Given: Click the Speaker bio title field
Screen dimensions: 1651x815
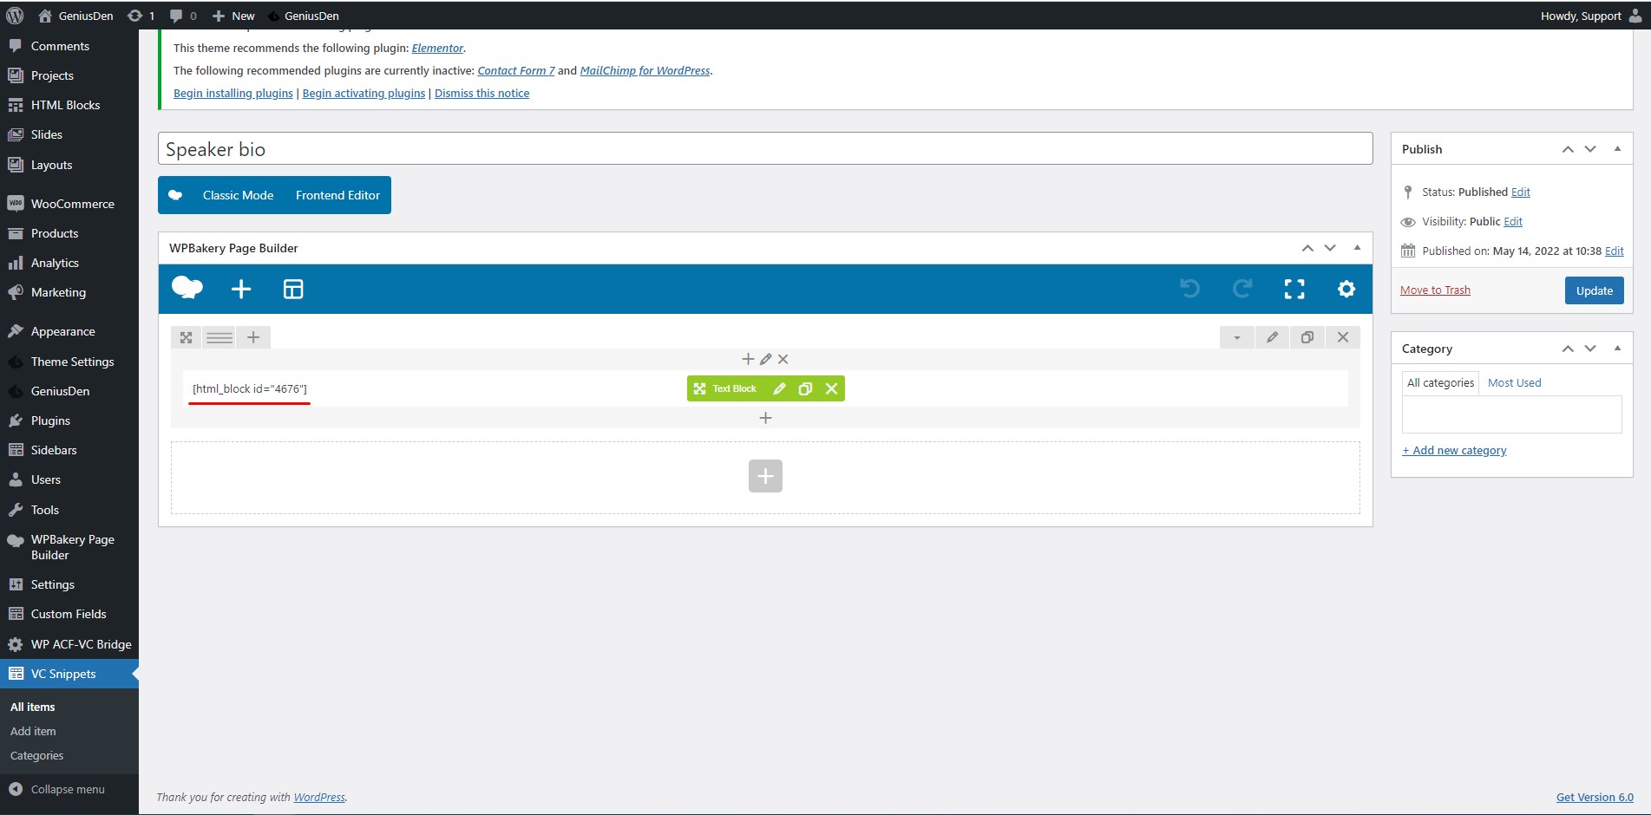Looking at the screenshot, I should (765, 148).
